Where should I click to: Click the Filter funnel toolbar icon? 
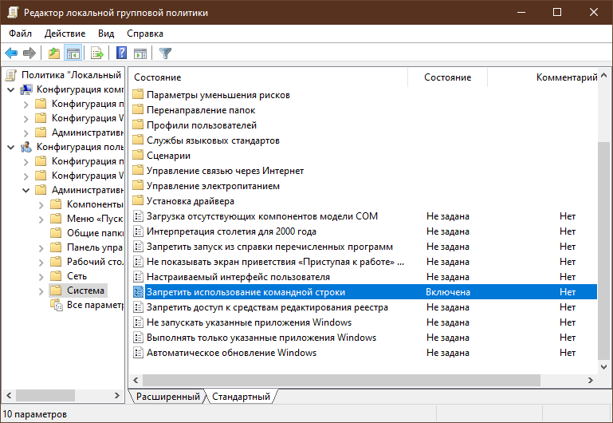click(x=165, y=53)
